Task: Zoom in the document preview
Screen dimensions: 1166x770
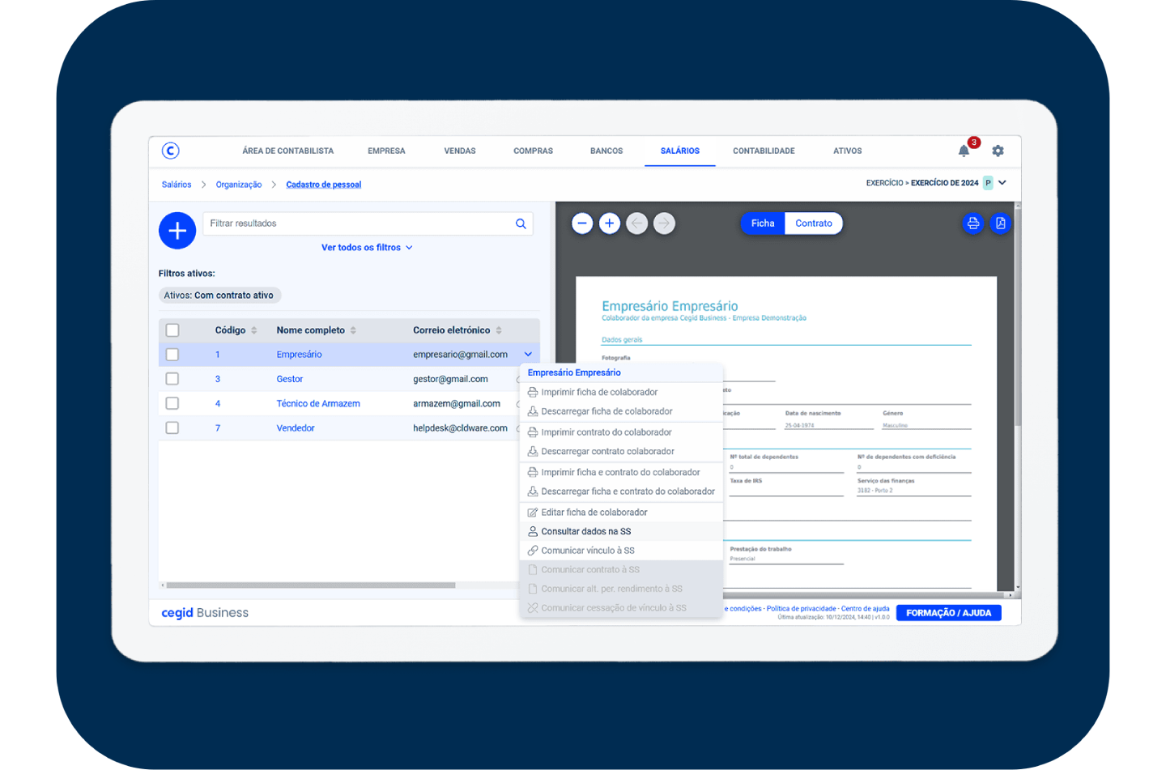Action: point(610,223)
